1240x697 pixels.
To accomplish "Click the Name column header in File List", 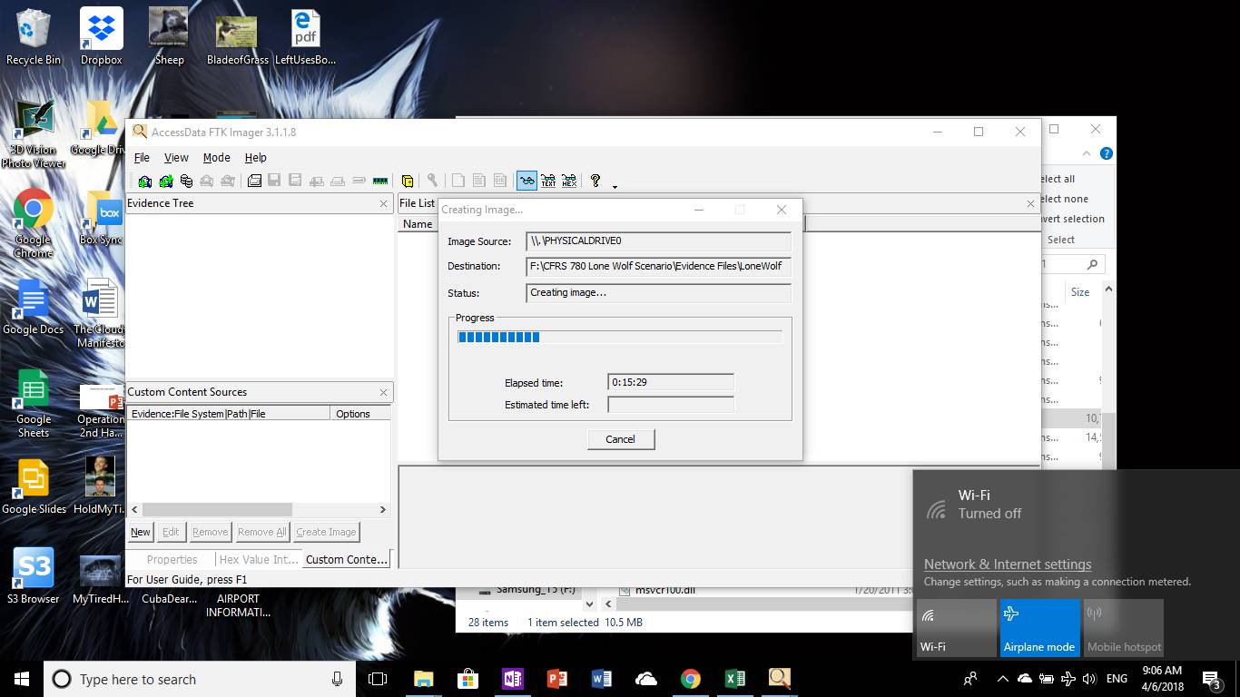I will click(x=418, y=224).
